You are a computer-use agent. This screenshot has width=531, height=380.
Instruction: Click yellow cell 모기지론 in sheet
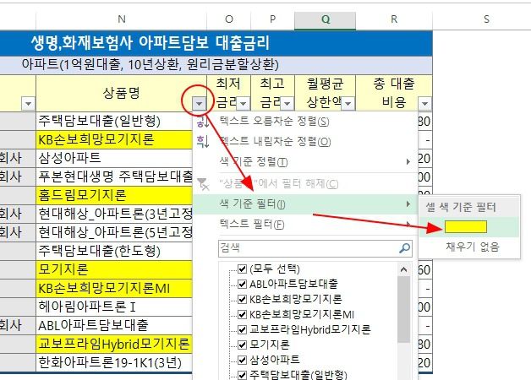pyautogui.click(x=114, y=269)
